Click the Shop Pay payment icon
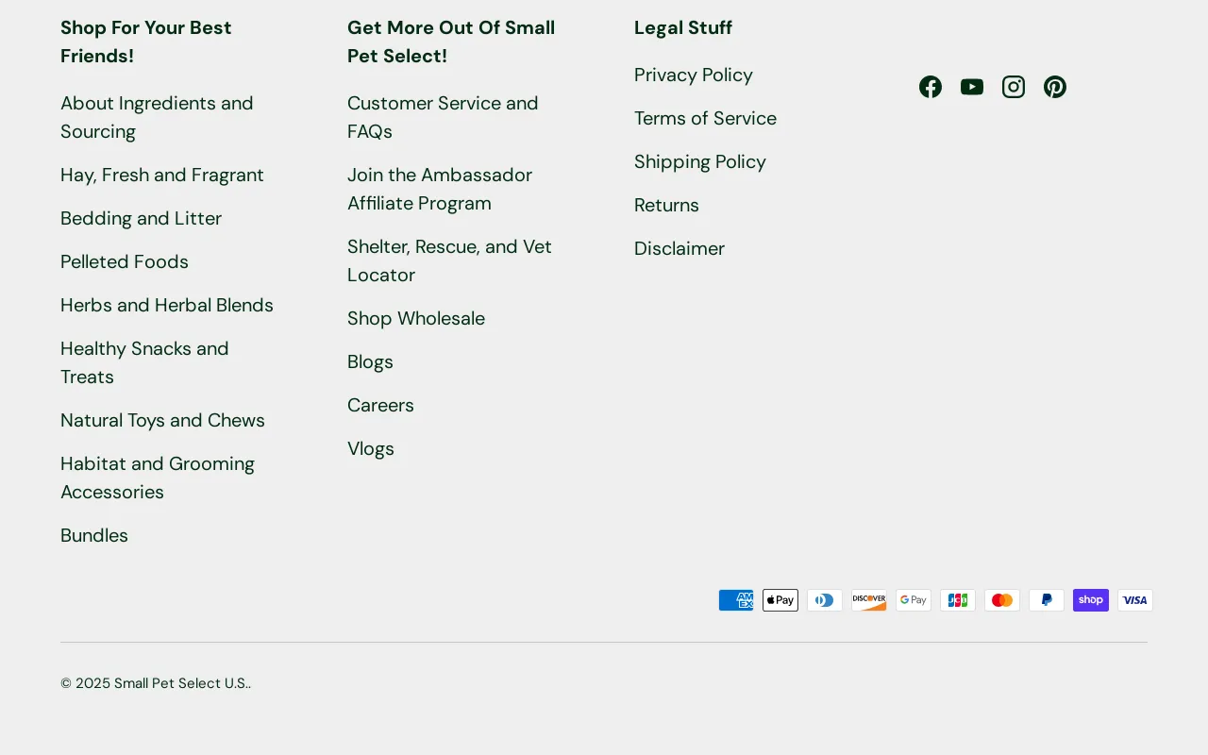This screenshot has width=1208, height=755. [1091, 600]
